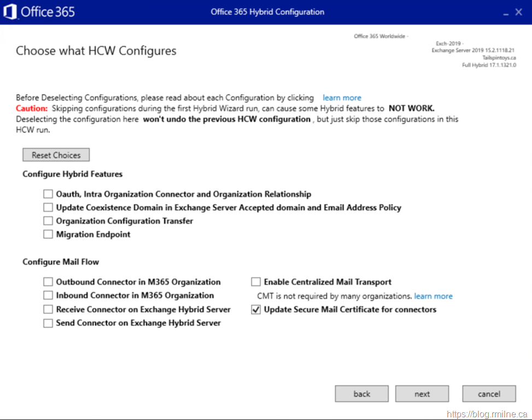The height and width of the screenshot is (420, 532).
Task: Go to previous step with back button
Action: pos(361,394)
